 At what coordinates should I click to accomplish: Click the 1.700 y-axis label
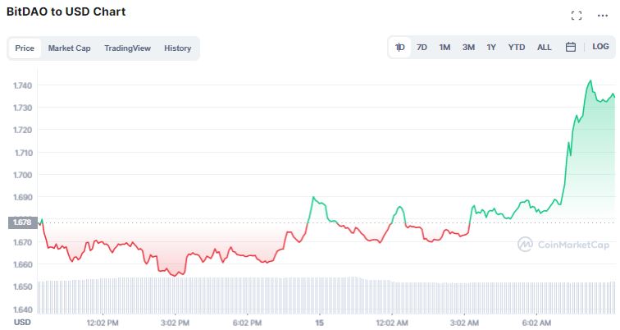point(22,175)
